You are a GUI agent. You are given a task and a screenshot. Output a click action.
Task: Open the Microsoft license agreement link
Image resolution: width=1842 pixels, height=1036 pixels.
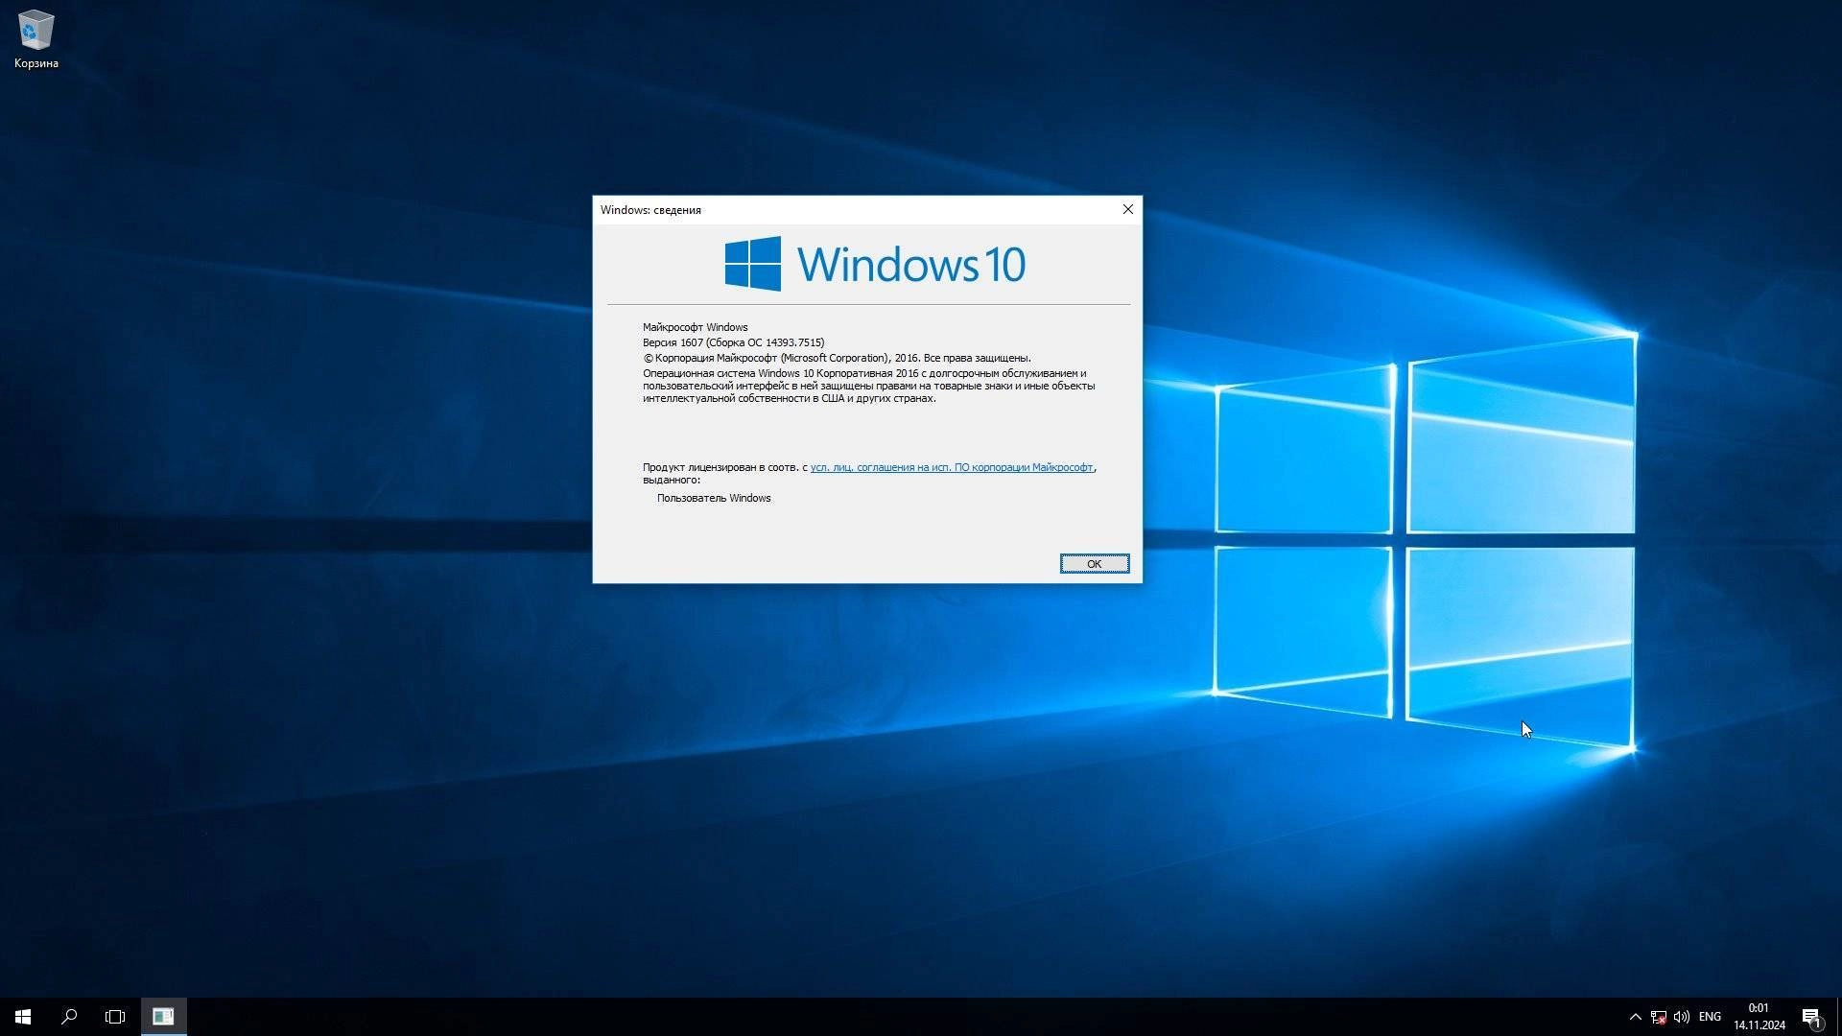[x=951, y=467]
